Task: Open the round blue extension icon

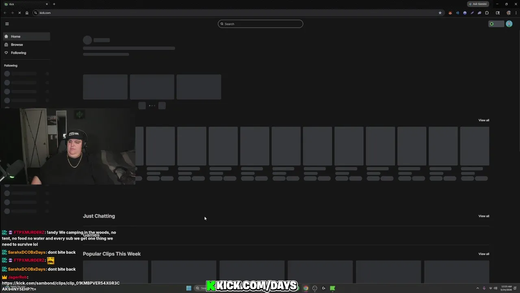Action: (x=465, y=13)
